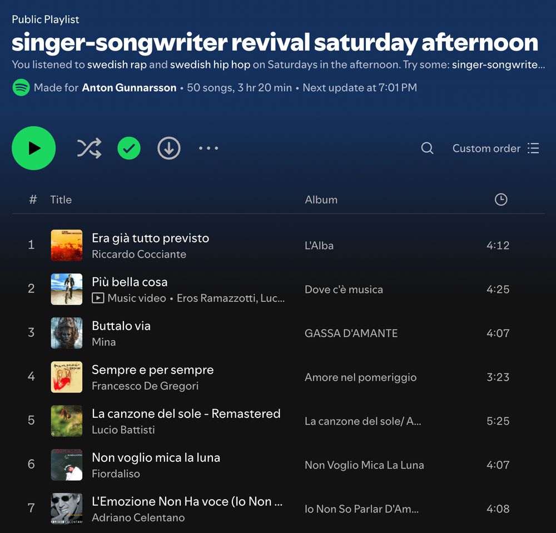The height and width of the screenshot is (533, 556).
Task: Click the Non voglio mica la luna cover thumbnail
Action: click(67, 465)
